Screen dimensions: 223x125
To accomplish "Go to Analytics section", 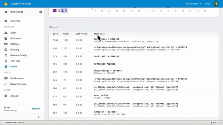I will pos(15,21).
